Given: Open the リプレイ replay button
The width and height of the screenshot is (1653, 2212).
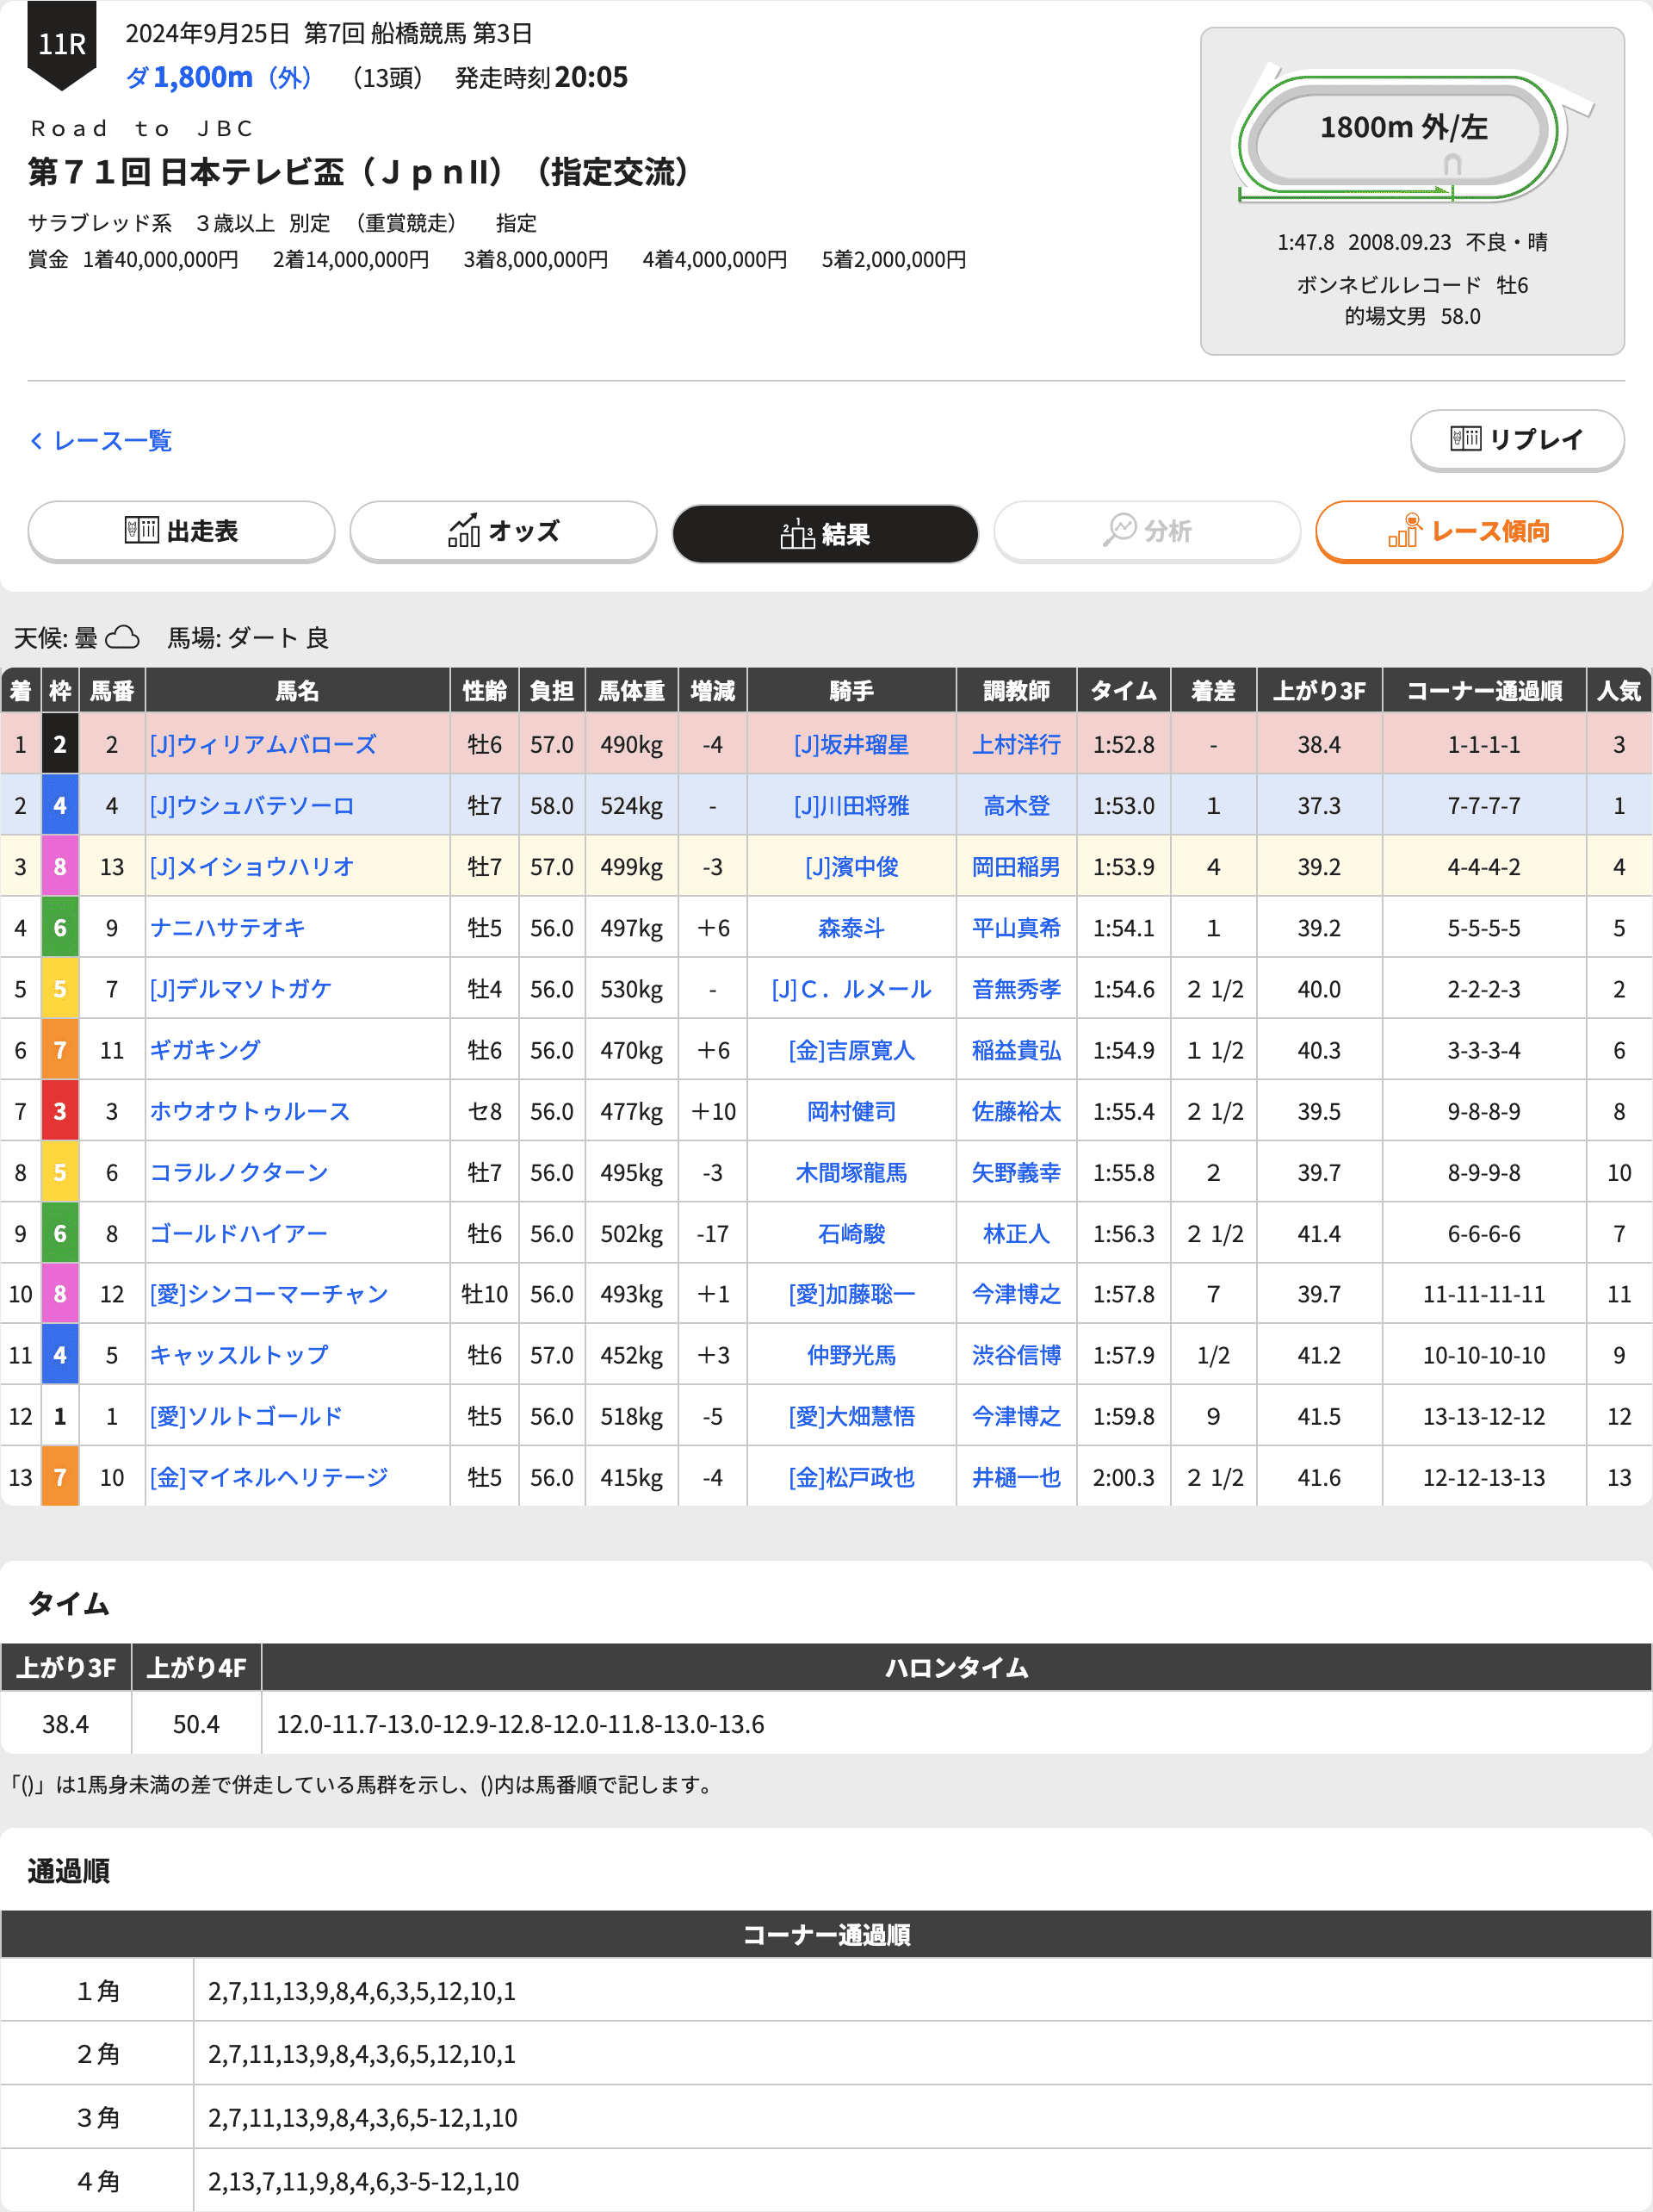Looking at the screenshot, I should 1516,439.
